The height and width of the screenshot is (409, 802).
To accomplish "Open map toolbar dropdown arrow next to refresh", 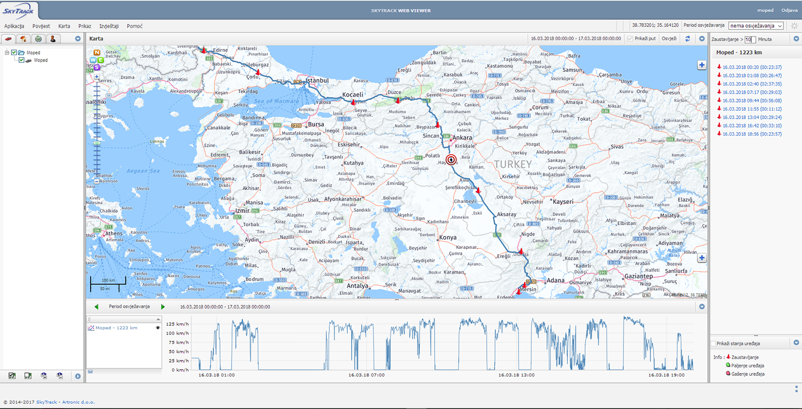I will [702, 39].
